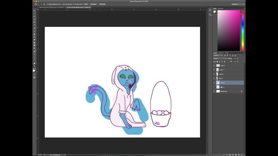Open the layer Kind filter dropdown
This screenshot has width=278, height=156.
coord(218,55)
